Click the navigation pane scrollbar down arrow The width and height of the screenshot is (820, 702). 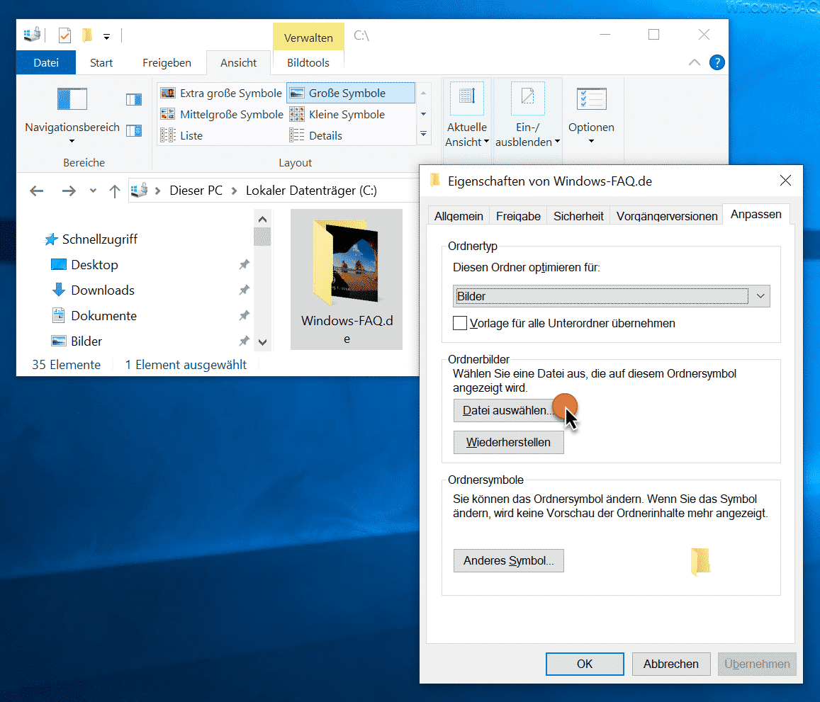coord(262,342)
